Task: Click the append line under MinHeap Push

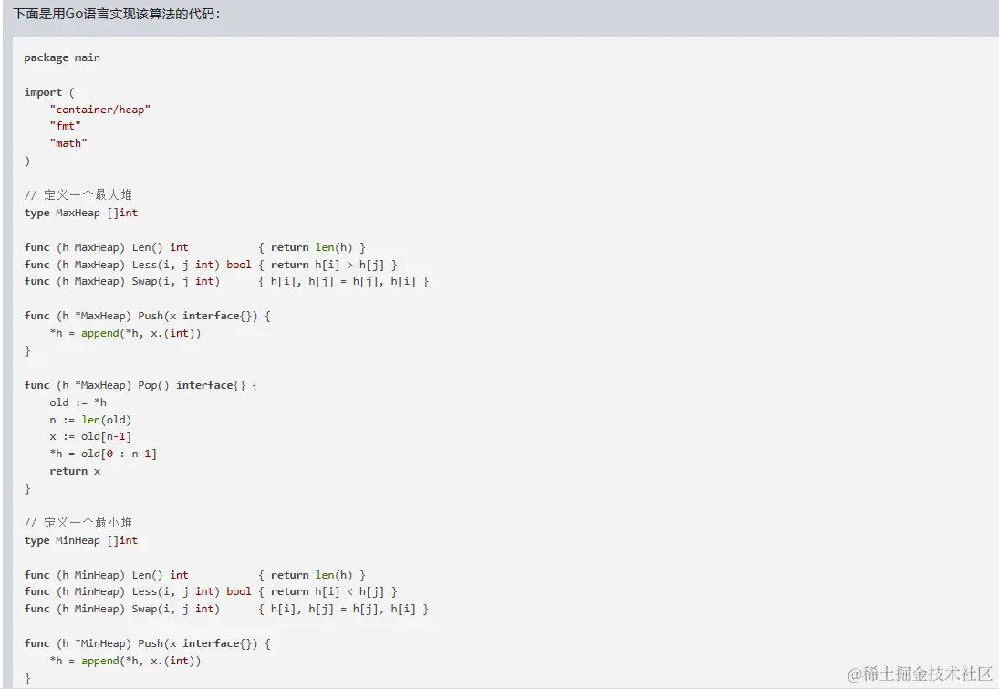Action: [125, 661]
